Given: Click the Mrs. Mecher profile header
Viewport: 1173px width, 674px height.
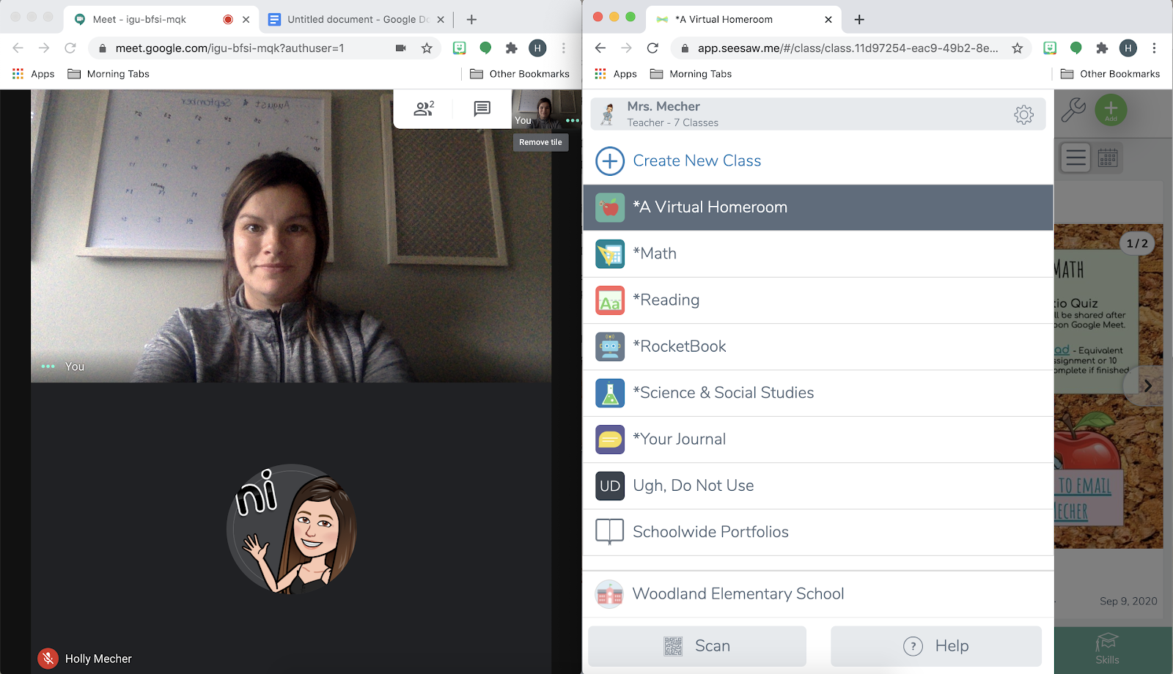Looking at the screenshot, I should 818,114.
